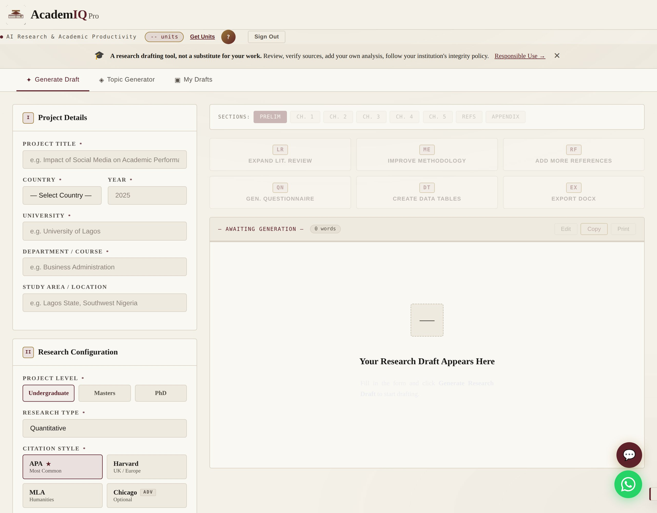Image resolution: width=657 pixels, height=513 pixels.
Task: Focus the Year field
Action: pyautogui.click(x=147, y=196)
